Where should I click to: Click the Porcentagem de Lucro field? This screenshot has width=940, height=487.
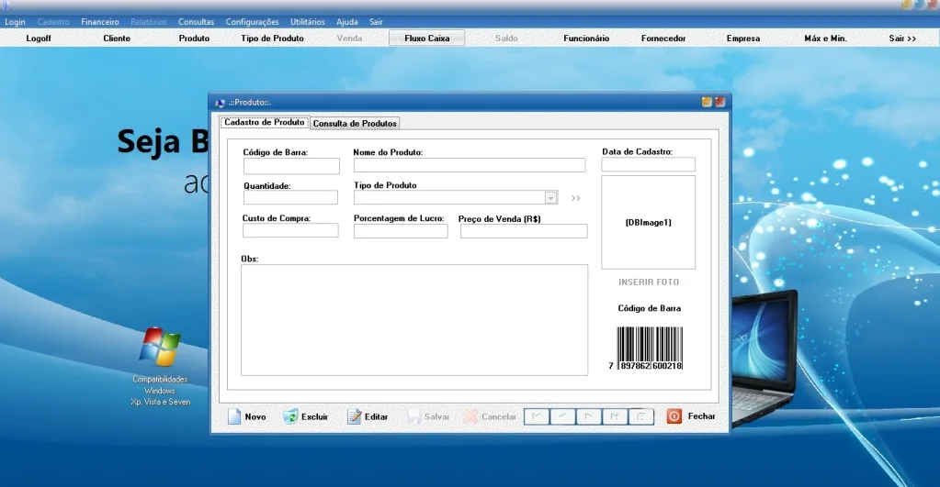click(401, 231)
